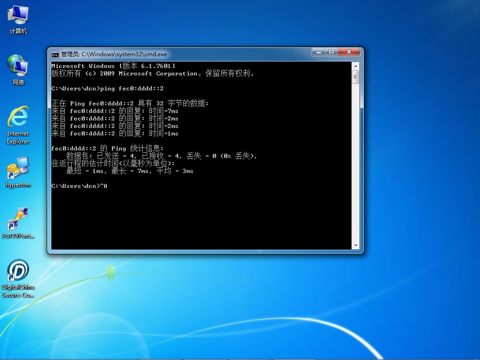This screenshot has height=360, width=480.
Task: Maximize the cmd.exe window
Action: click(x=331, y=52)
